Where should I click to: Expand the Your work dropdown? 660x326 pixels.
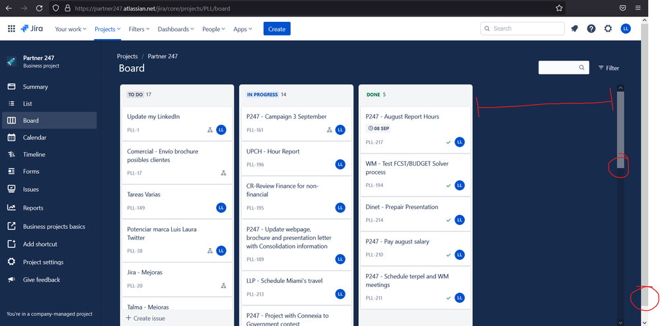[x=71, y=29]
